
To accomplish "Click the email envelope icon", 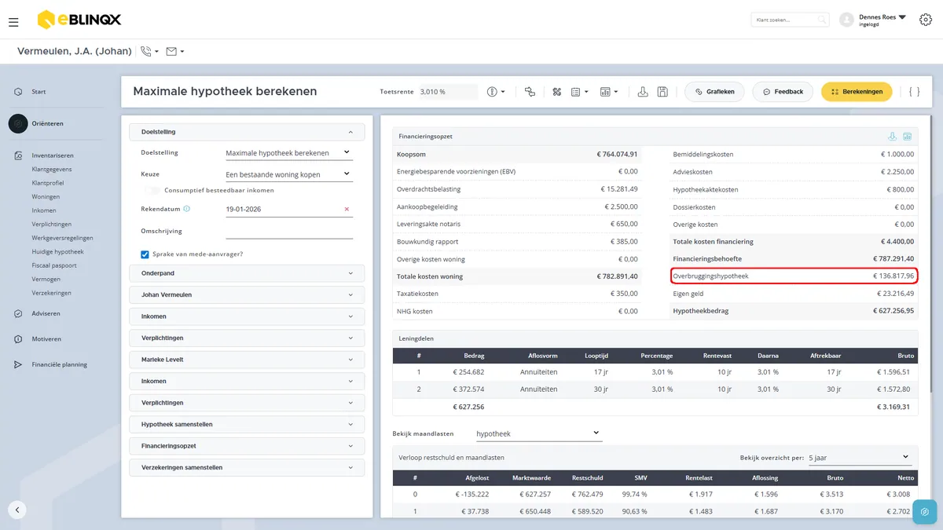I will pyautogui.click(x=171, y=52).
